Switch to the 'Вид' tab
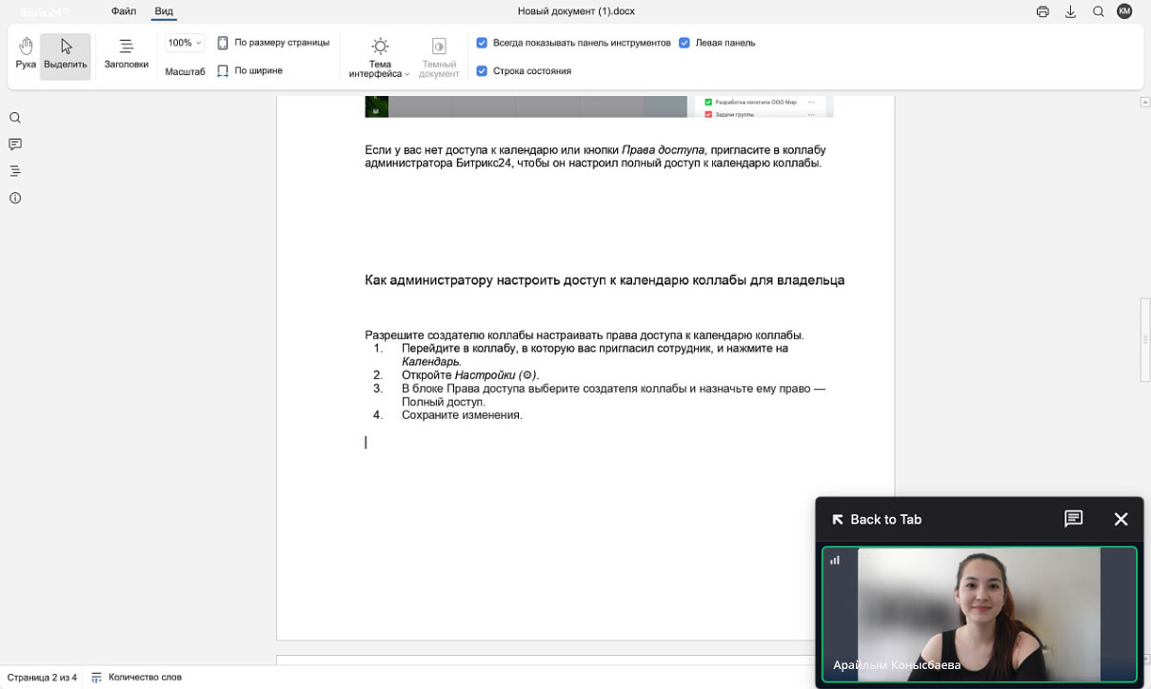 pyautogui.click(x=164, y=11)
